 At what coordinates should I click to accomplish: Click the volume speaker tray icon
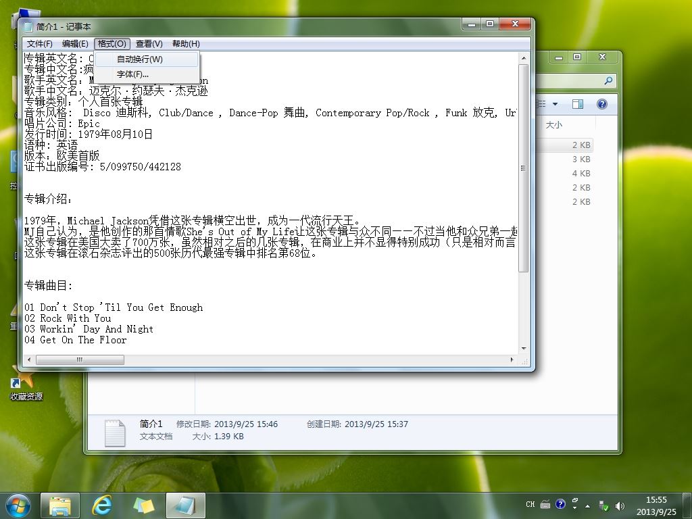point(620,506)
